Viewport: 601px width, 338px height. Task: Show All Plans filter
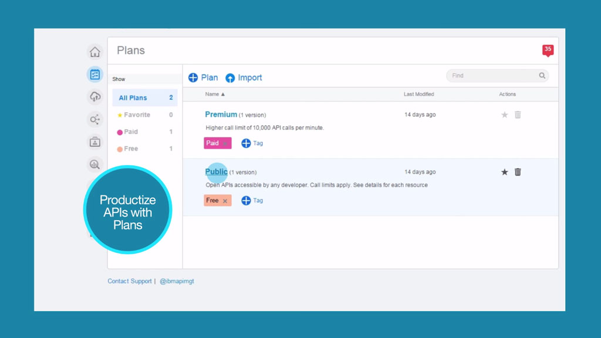[145, 98]
